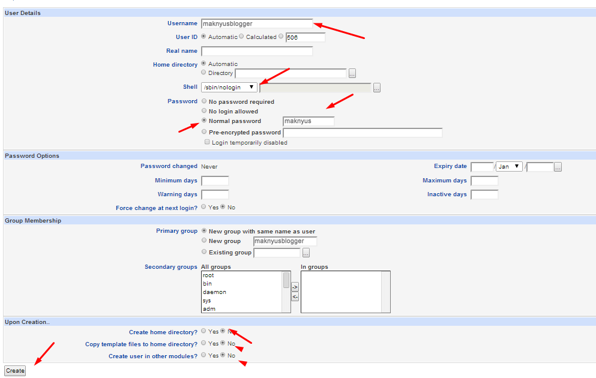
Task: Set Create home directory to No
Action: [x=223, y=331]
